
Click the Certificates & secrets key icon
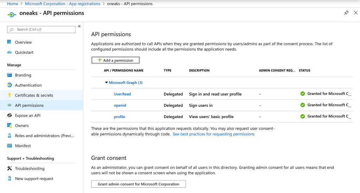(10, 95)
